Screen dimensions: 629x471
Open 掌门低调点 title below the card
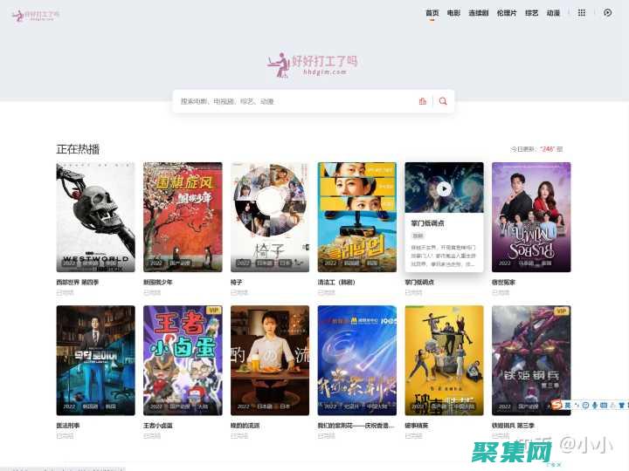click(419, 283)
